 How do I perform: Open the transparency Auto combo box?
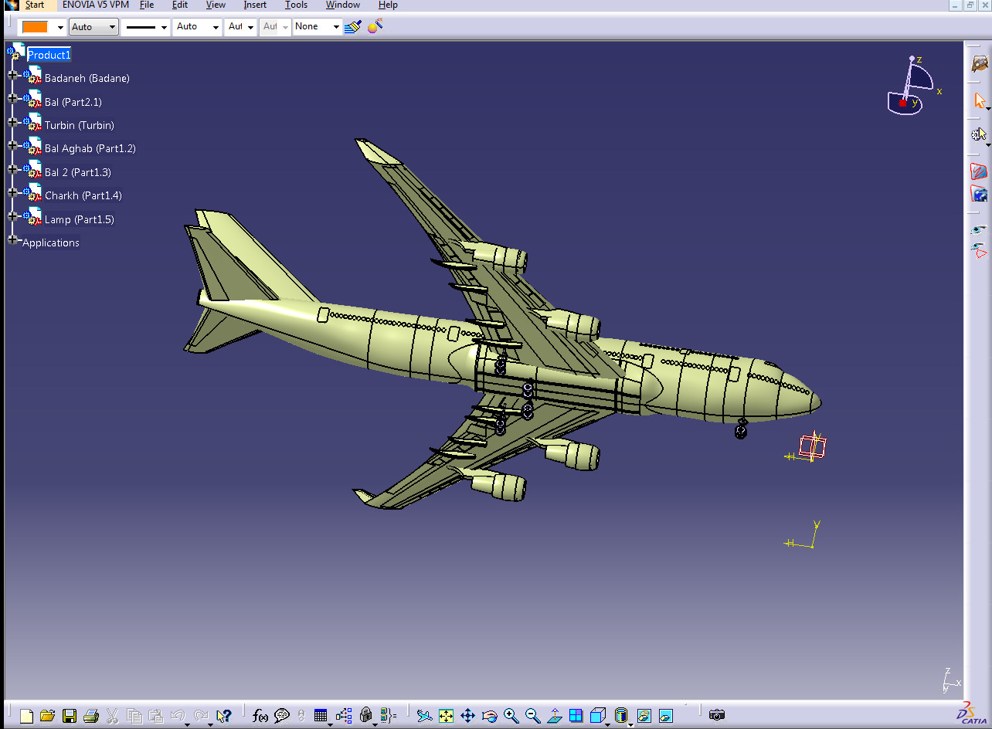(x=93, y=27)
